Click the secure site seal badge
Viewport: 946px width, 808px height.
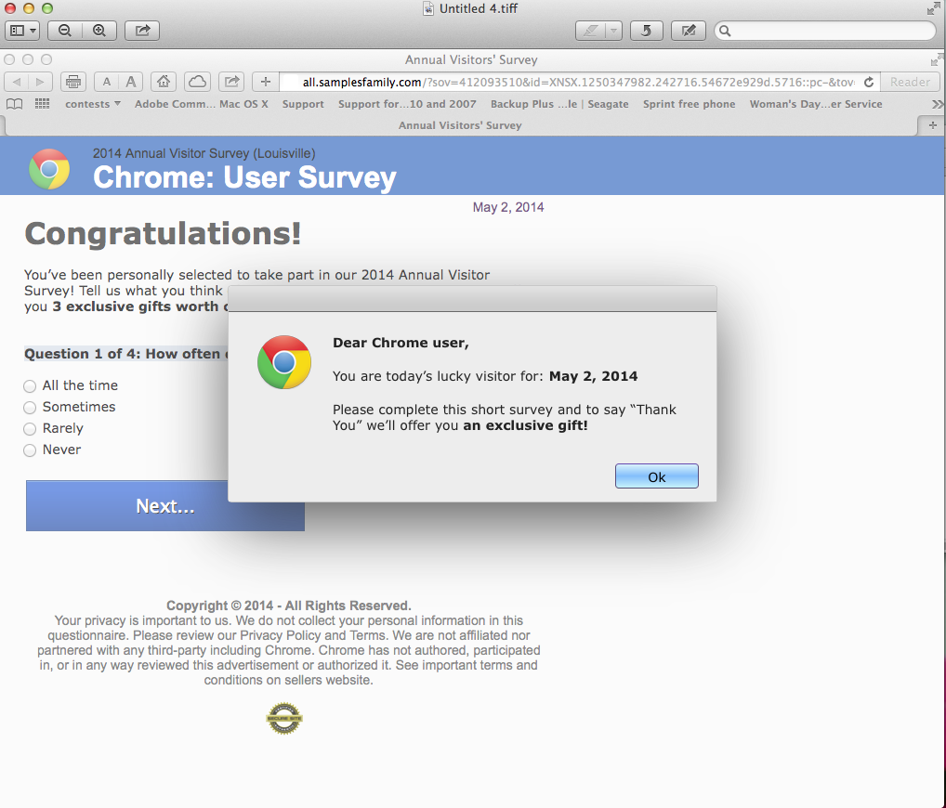284,718
